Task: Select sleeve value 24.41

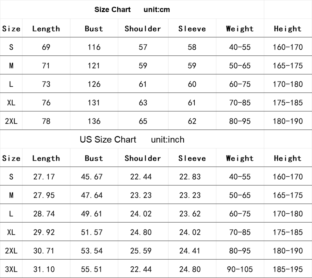Action: 190,251
